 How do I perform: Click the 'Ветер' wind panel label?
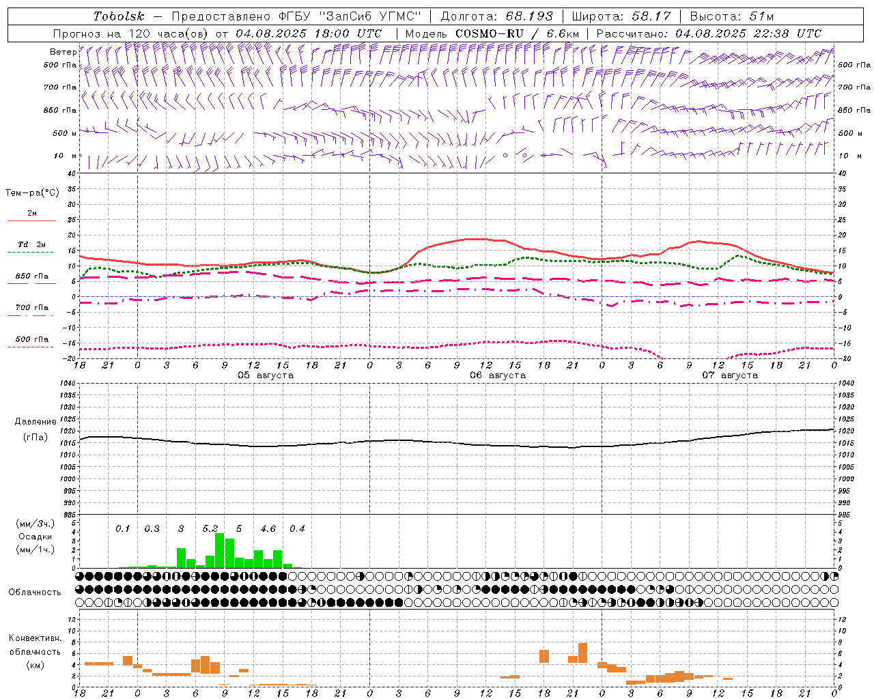click(x=63, y=52)
